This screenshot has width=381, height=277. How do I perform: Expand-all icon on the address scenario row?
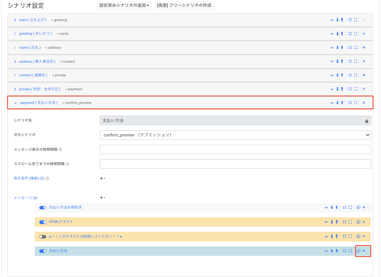(x=356, y=61)
